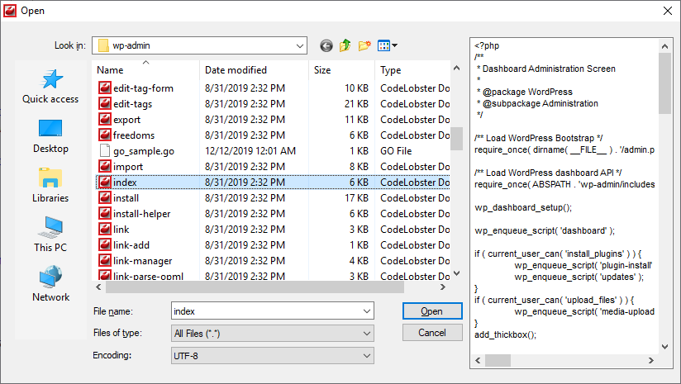Click preview pane scroll left arrow
The width and height of the screenshot is (681, 384).
[x=479, y=360]
